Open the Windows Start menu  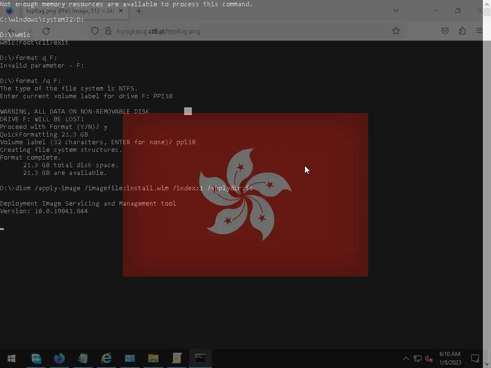point(12,358)
